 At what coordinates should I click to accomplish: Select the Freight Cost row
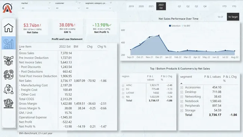(28, 90)
